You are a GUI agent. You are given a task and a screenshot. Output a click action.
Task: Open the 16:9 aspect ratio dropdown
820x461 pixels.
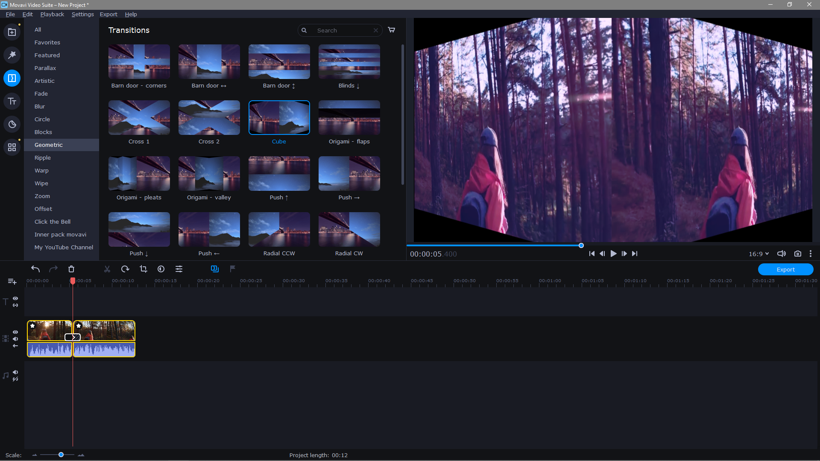tap(758, 254)
